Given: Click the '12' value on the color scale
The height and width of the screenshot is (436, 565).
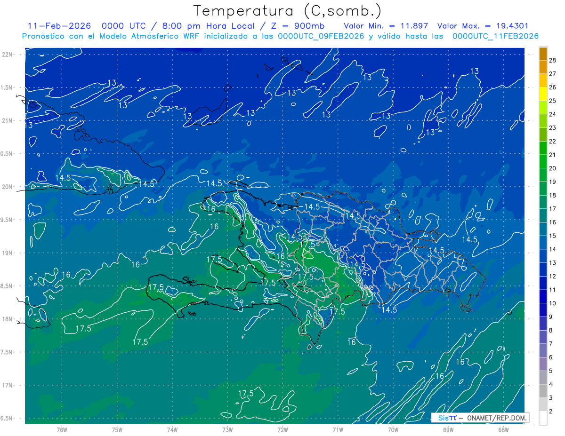Looking at the screenshot, I should (552, 277).
